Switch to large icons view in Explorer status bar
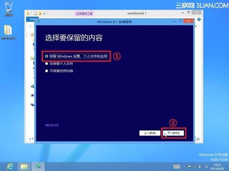229x171 pixels. [x=198, y=139]
